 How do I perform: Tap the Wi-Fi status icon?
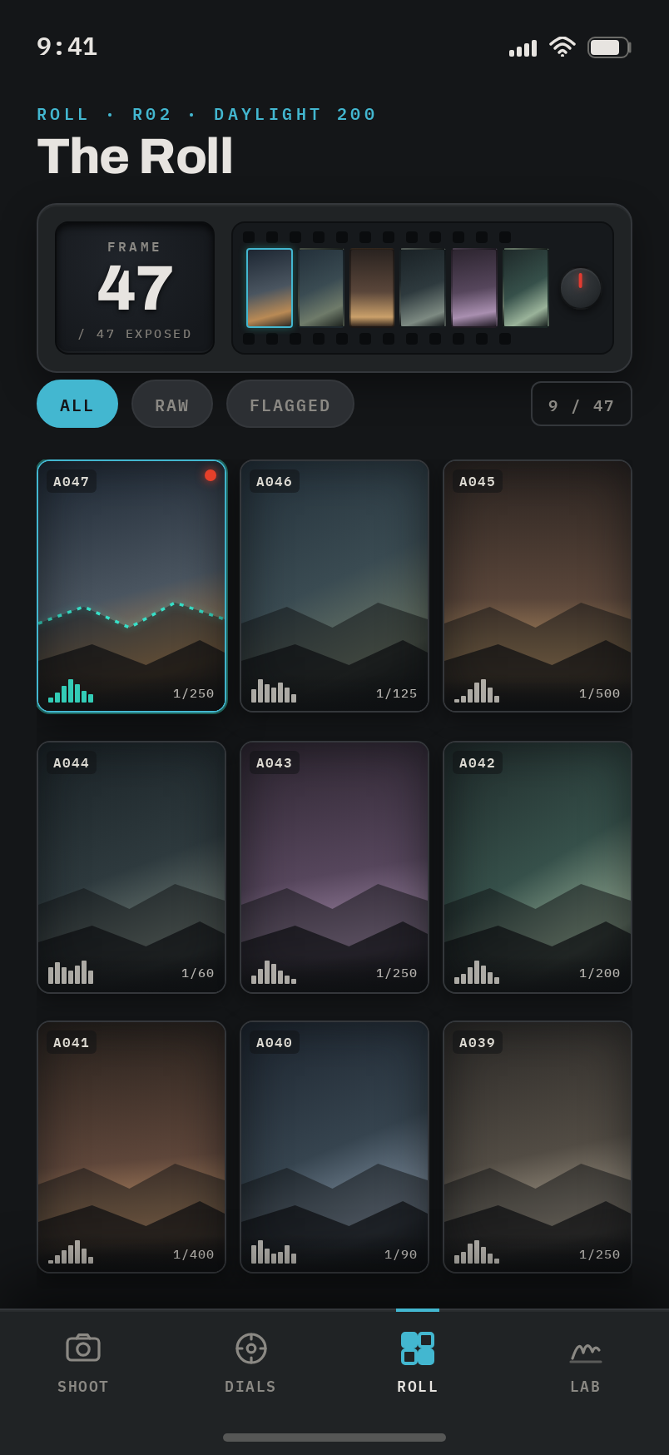pyautogui.click(x=562, y=47)
